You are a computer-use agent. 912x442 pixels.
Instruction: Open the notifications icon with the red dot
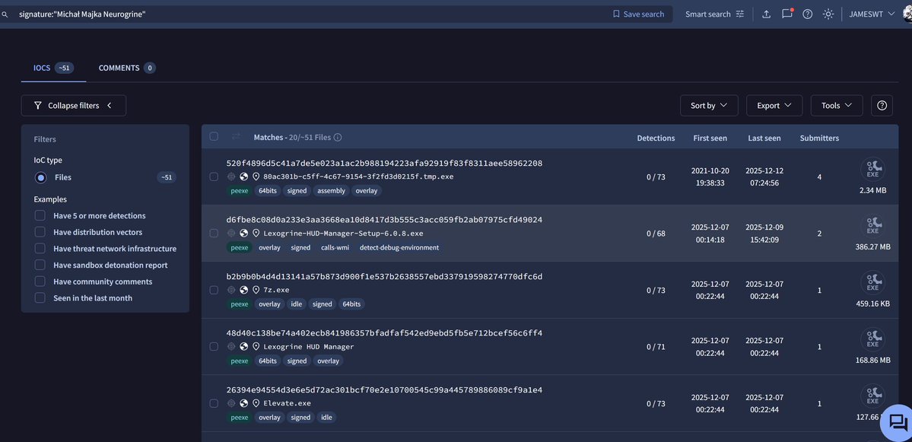point(787,14)
